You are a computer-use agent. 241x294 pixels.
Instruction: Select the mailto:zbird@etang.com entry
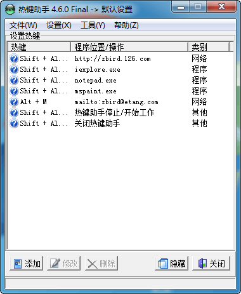pyautogui.click(x=116, y=102)
